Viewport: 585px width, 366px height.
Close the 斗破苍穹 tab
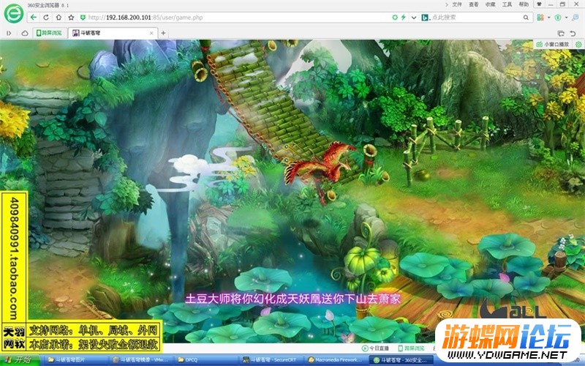click(151, 33)
